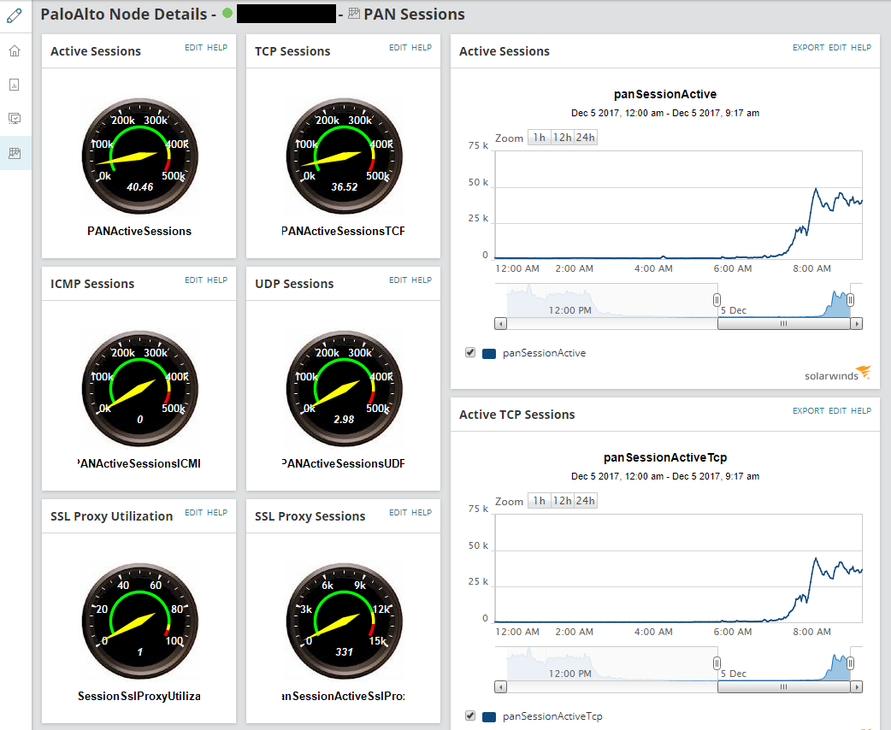Click EDIT on Active Sessions gauge widget
Viewport: 891px width, 730px height.
click(193, 48)
